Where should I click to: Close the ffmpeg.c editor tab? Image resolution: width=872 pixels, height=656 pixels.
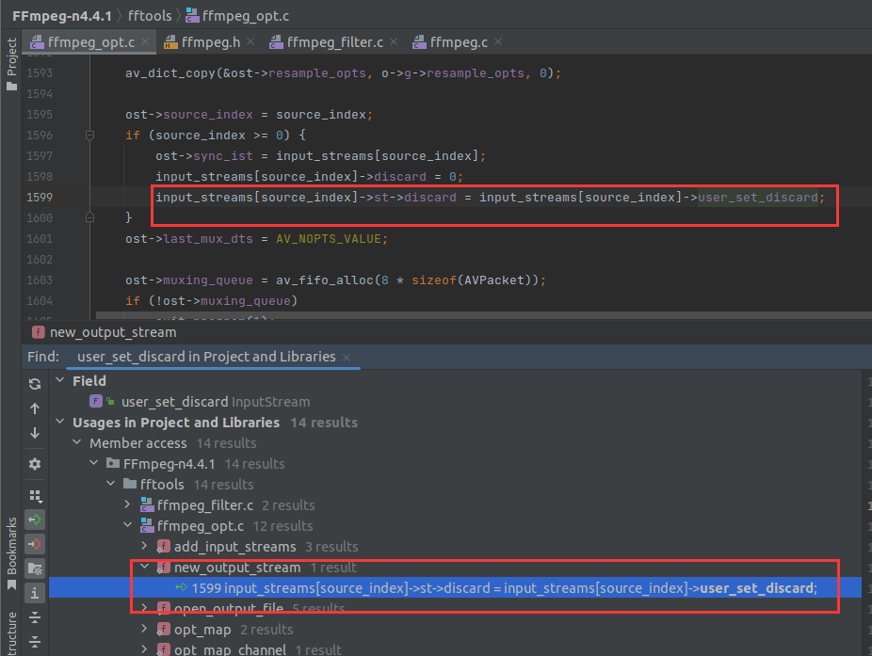tap(497, 41)
